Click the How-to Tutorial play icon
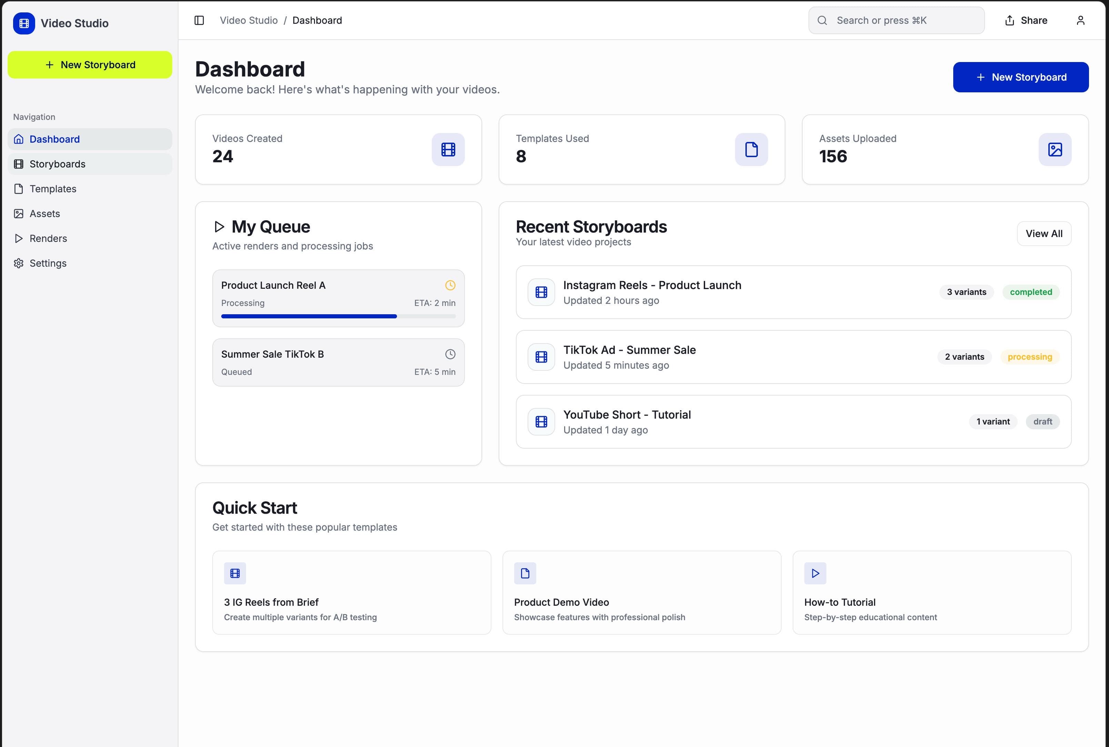The height and width of the screenshot is (747, 1109). 815,573
